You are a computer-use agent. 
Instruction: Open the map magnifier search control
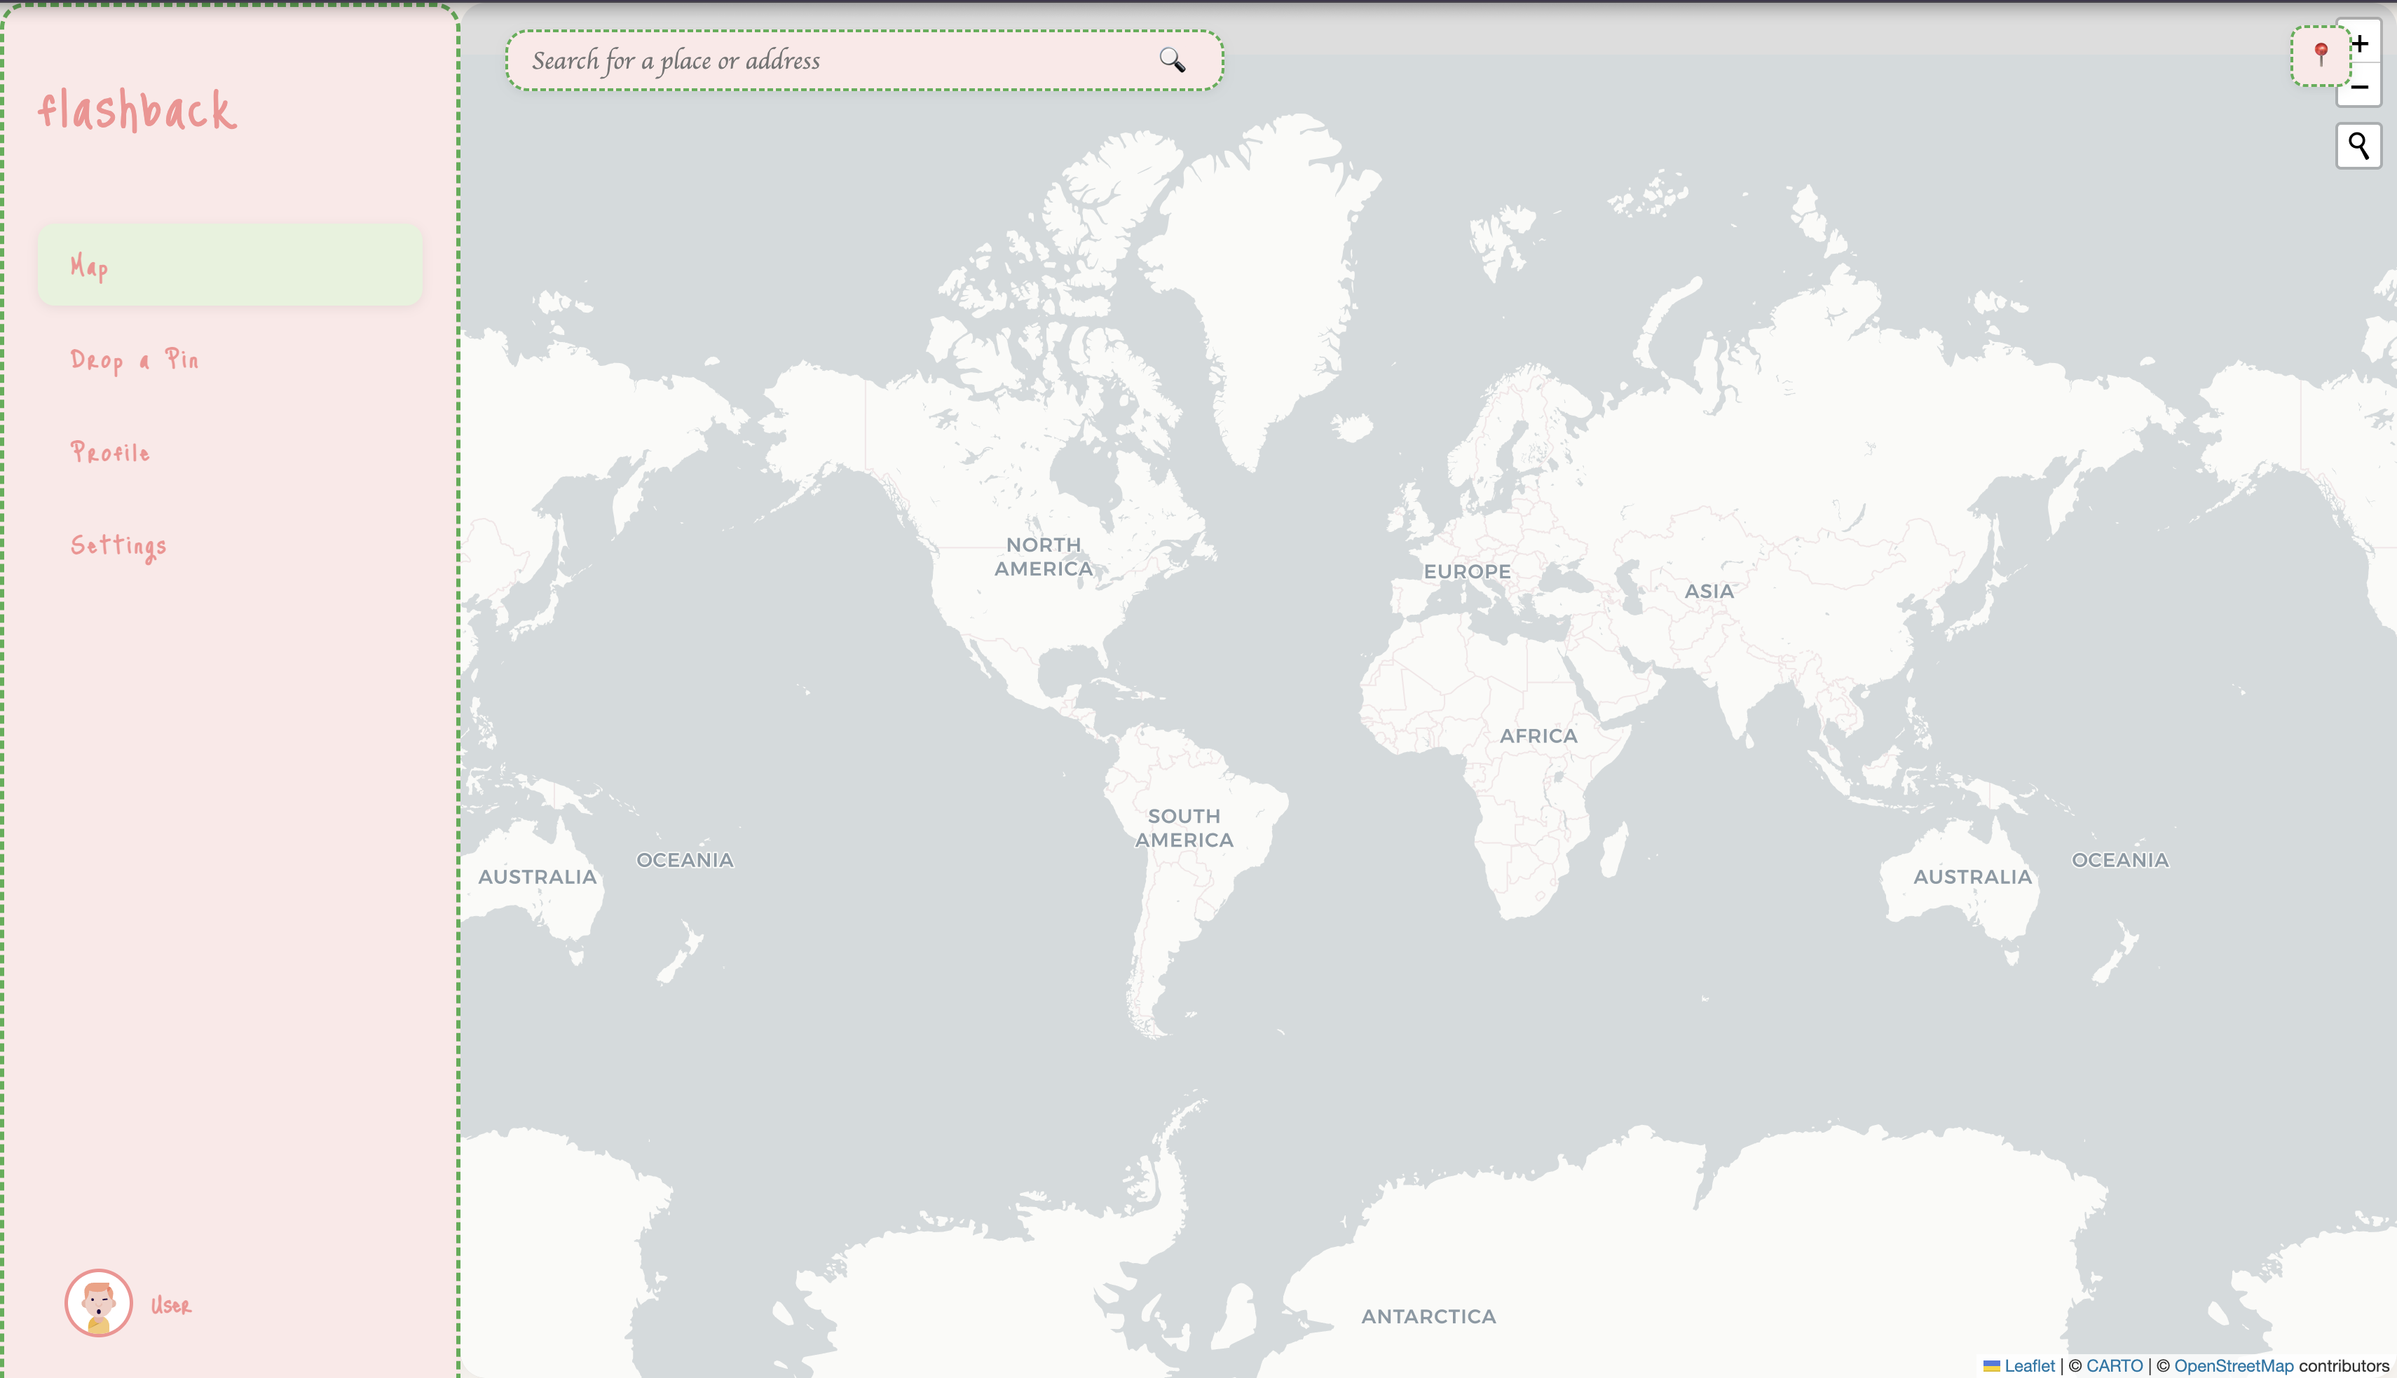click(2358, 146)
